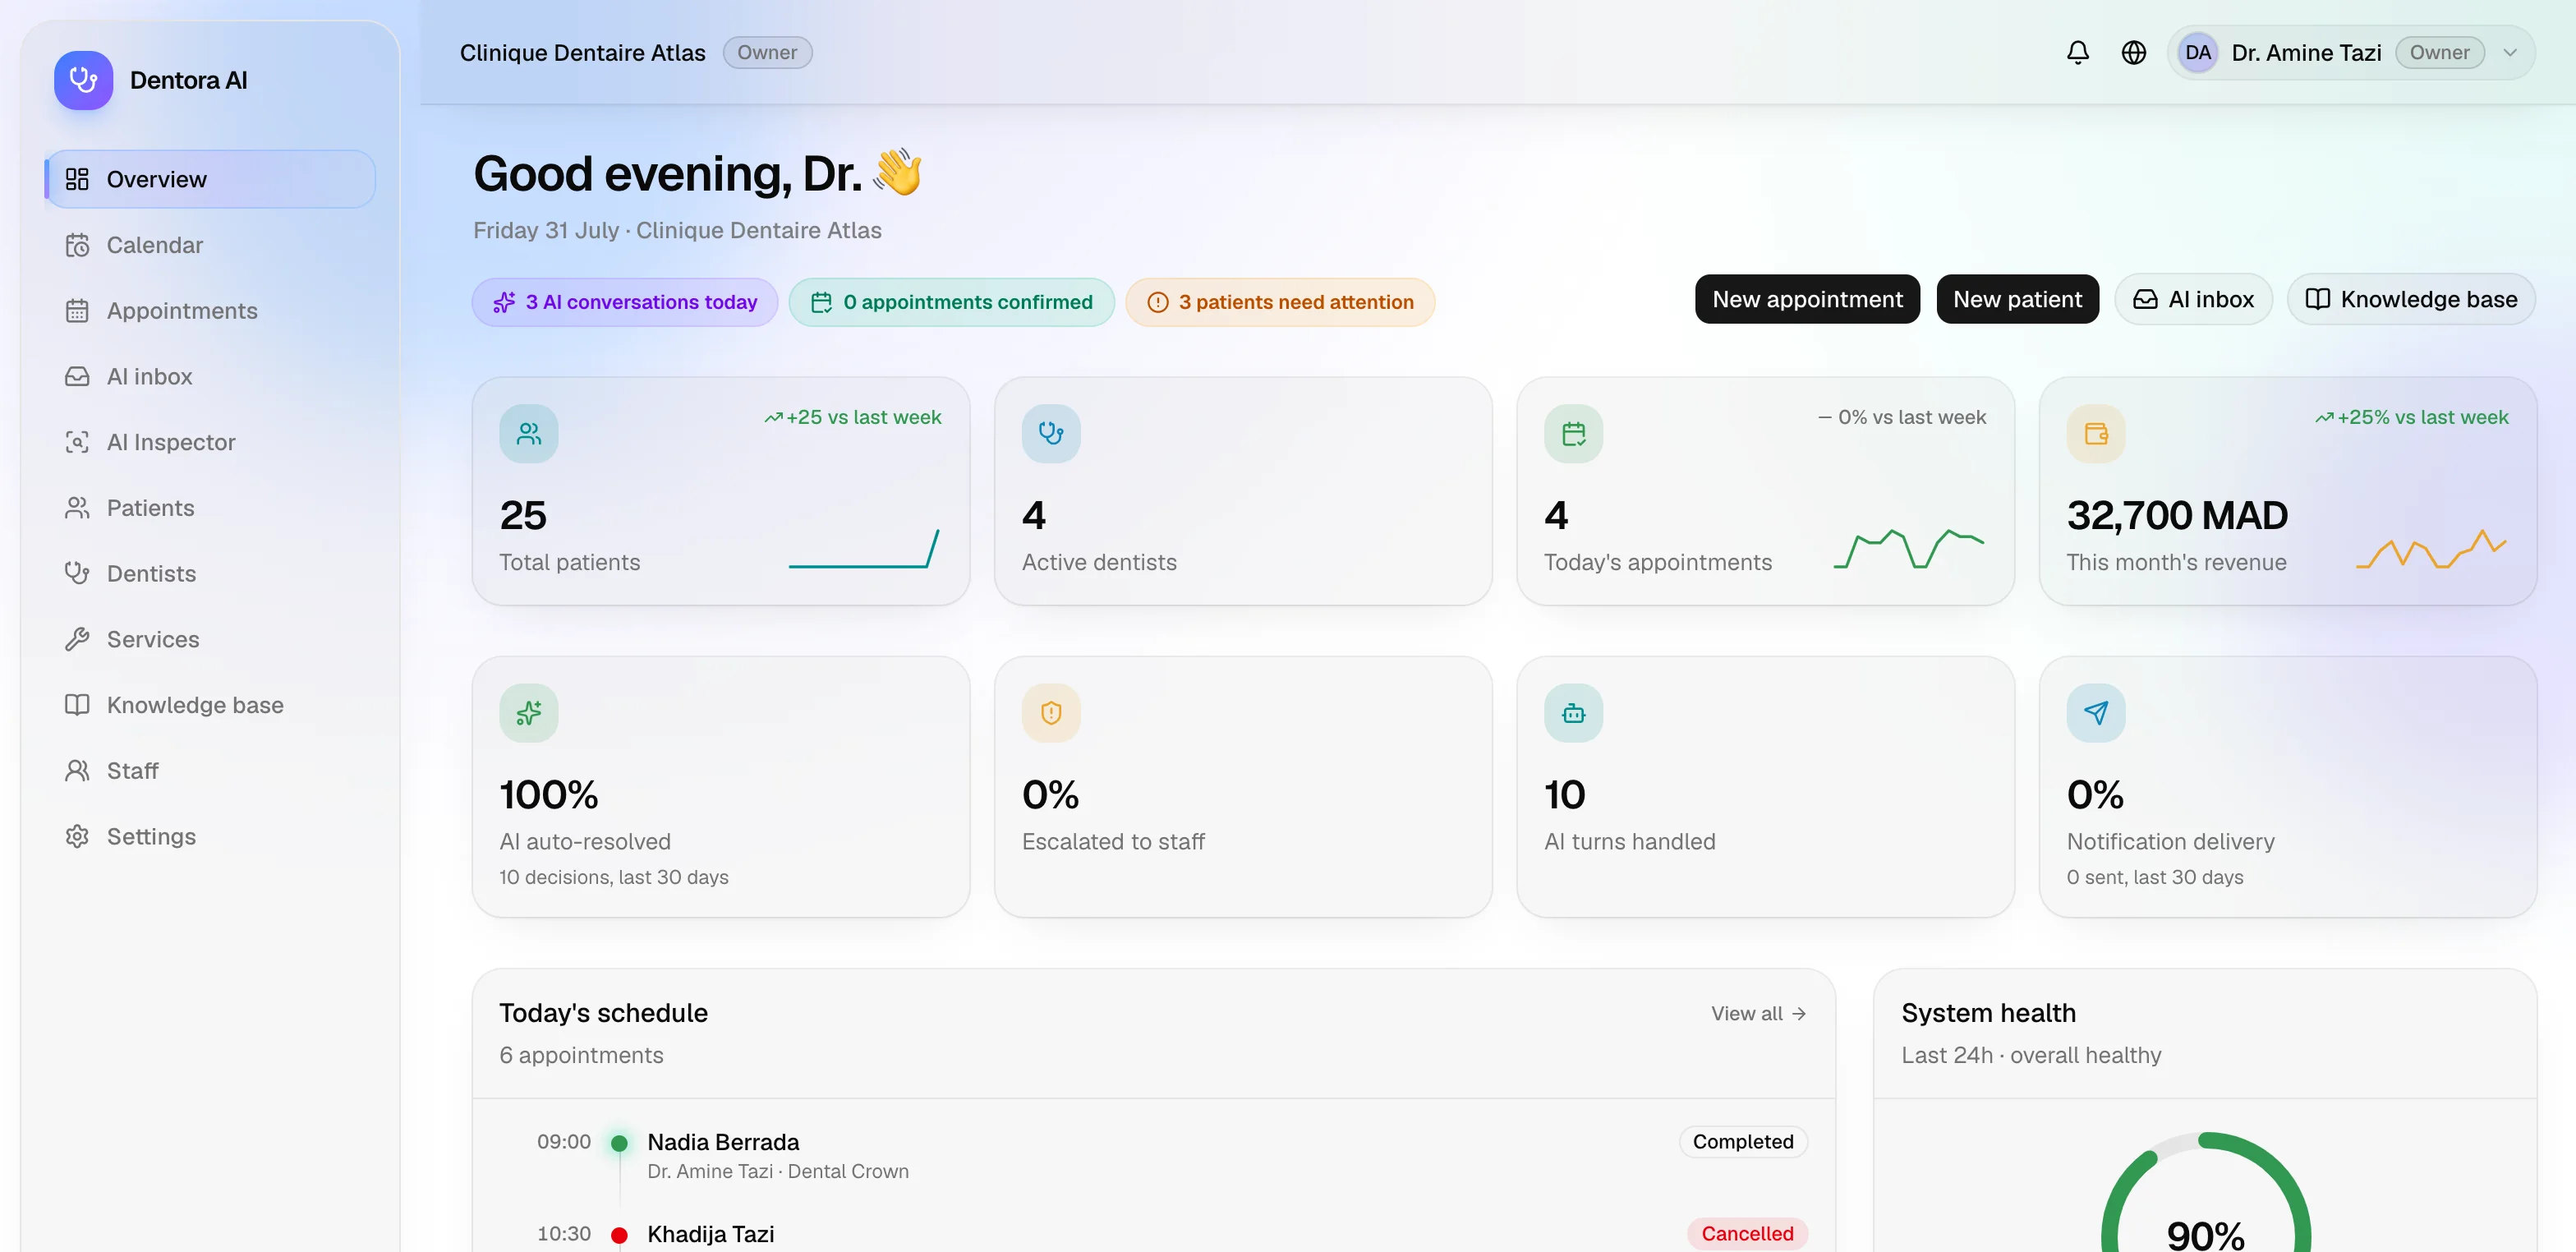The height and width of the screenshot is (1252, 2576).
Task: Open Knowledge base from the header button
Action: (x=2411, y=299)
